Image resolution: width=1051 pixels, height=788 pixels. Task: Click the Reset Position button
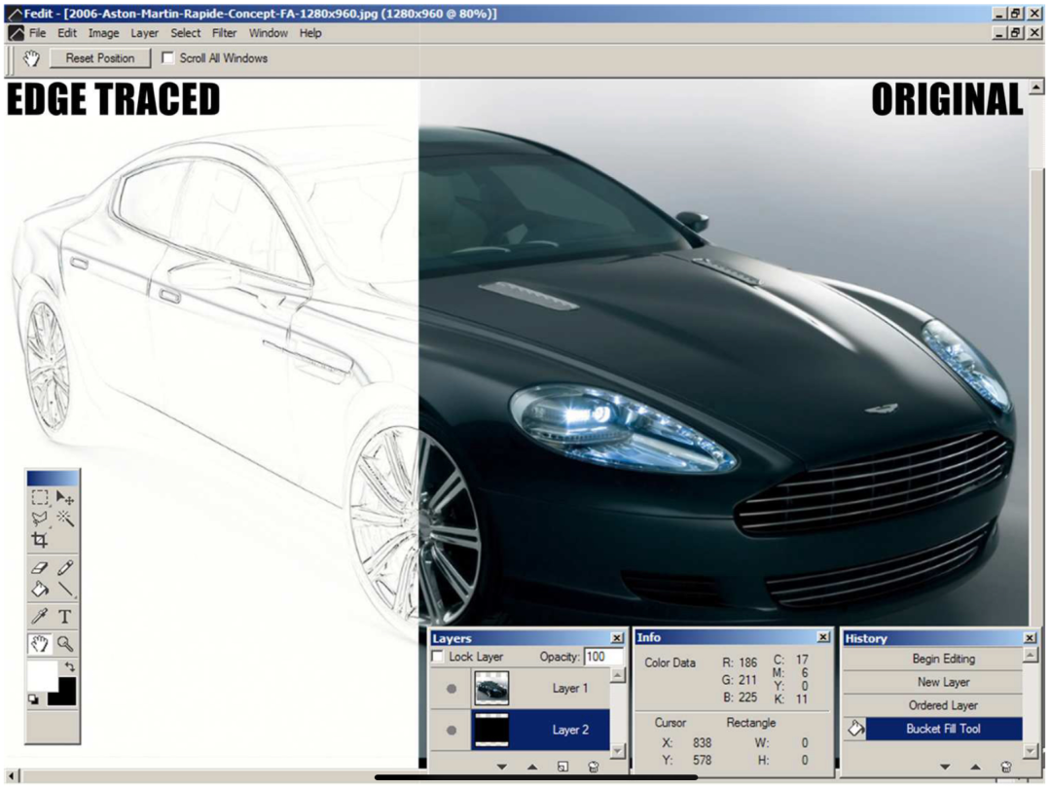pyautogui.click(x=100, y=58)
